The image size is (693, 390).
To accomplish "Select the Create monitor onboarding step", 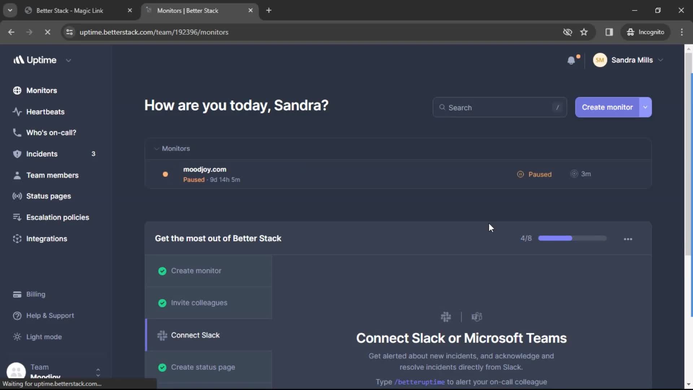I will (x=209, y=271).
